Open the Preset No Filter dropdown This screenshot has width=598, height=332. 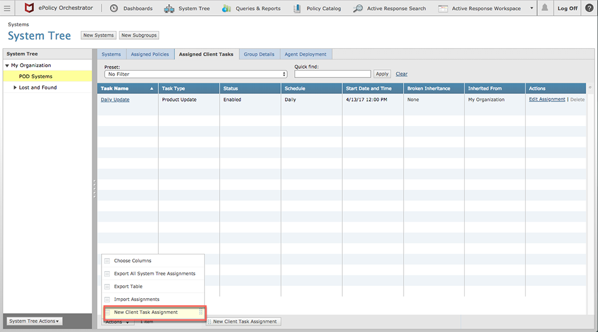click(x=196, y=74)
